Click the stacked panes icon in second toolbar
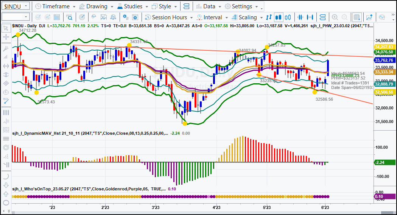397x215 pixels. coord(322,17)
